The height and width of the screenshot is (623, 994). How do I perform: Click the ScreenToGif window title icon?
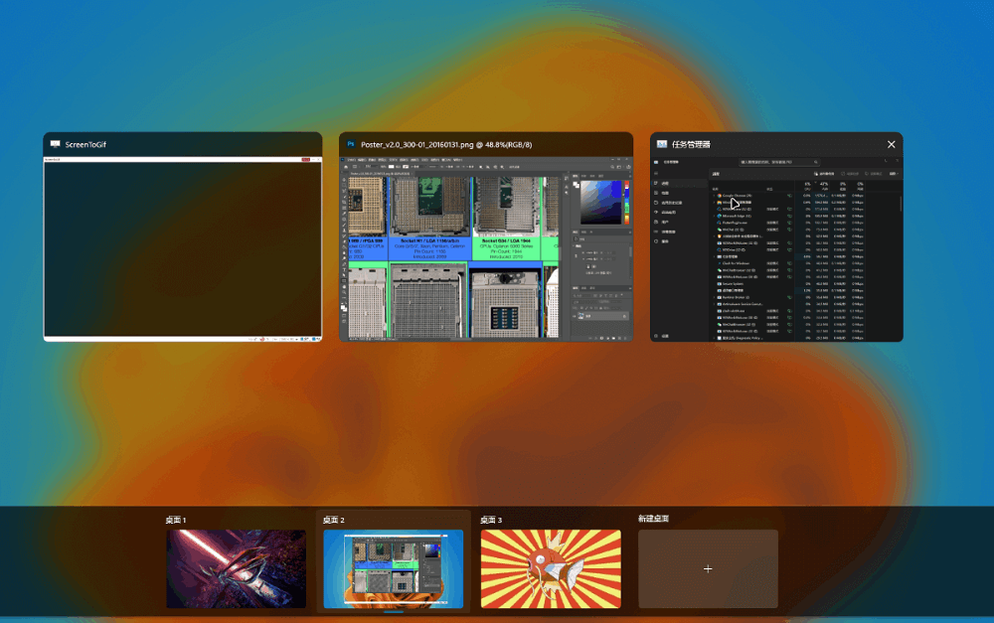pos(56,144)
